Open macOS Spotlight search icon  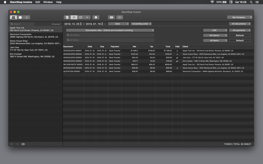pyautogui.click(x=251, y=2)
